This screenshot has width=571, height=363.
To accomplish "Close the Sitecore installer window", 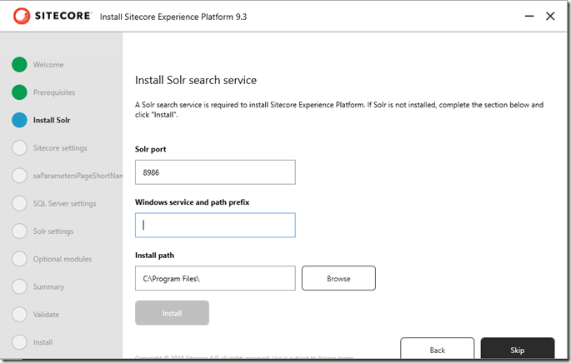I will click(550, 16).
